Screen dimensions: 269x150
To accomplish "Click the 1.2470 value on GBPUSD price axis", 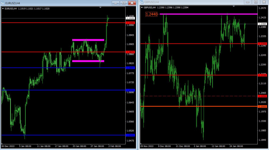I will (x=262, y=8).
